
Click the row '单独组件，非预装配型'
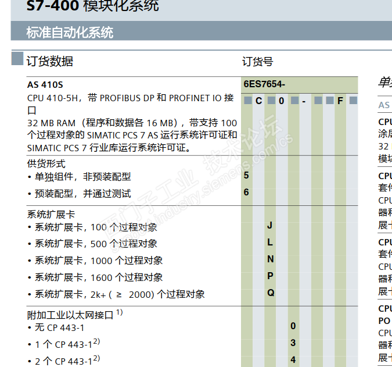pos(80,177)
